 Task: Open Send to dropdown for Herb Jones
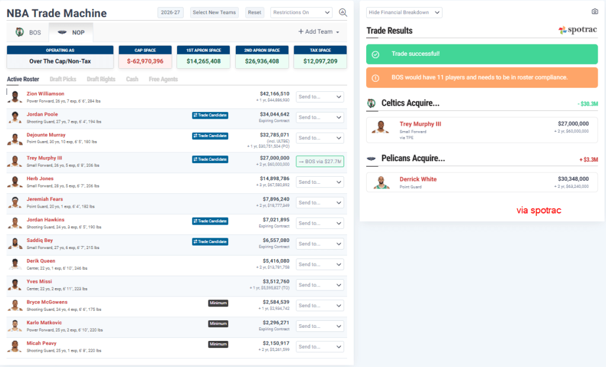pyautogui.click(x=320, y=182)
